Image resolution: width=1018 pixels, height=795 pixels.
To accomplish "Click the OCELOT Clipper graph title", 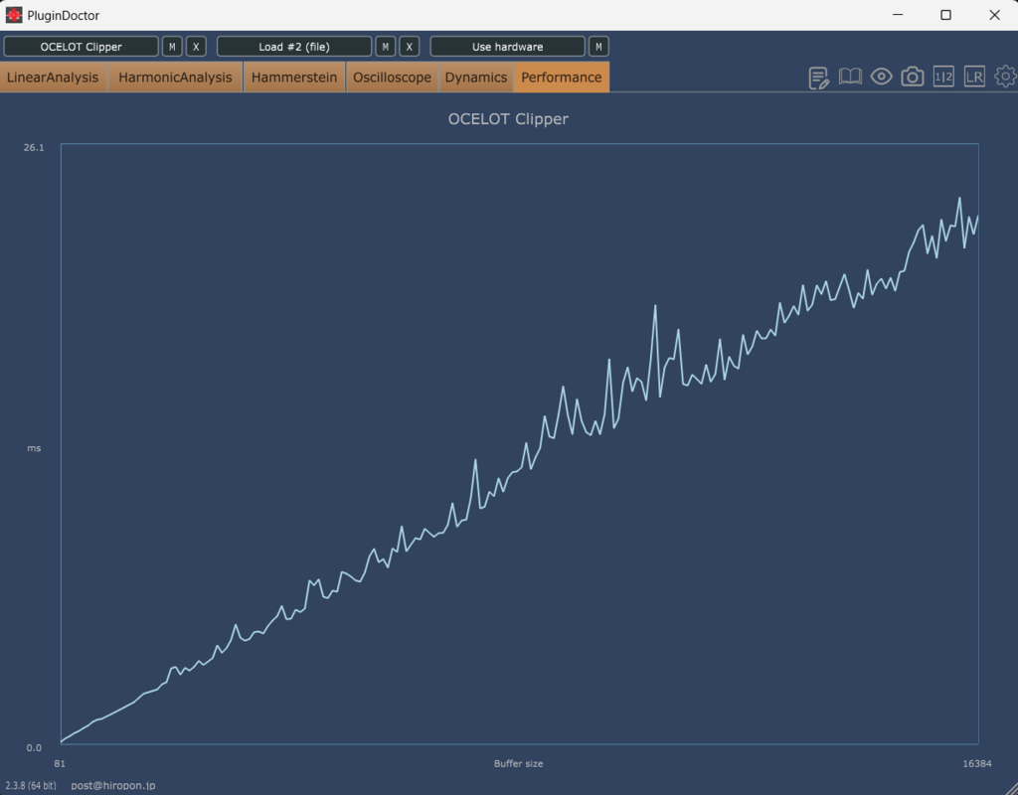I will click(x=508, y=119).
